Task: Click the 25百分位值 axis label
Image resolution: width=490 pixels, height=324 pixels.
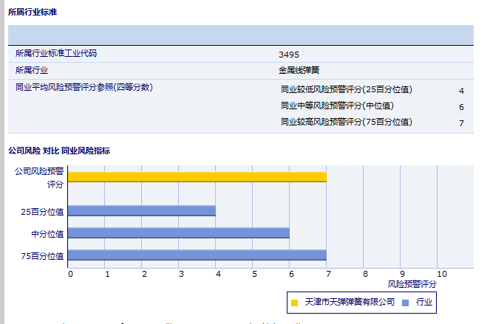Action: pos(42,212)
